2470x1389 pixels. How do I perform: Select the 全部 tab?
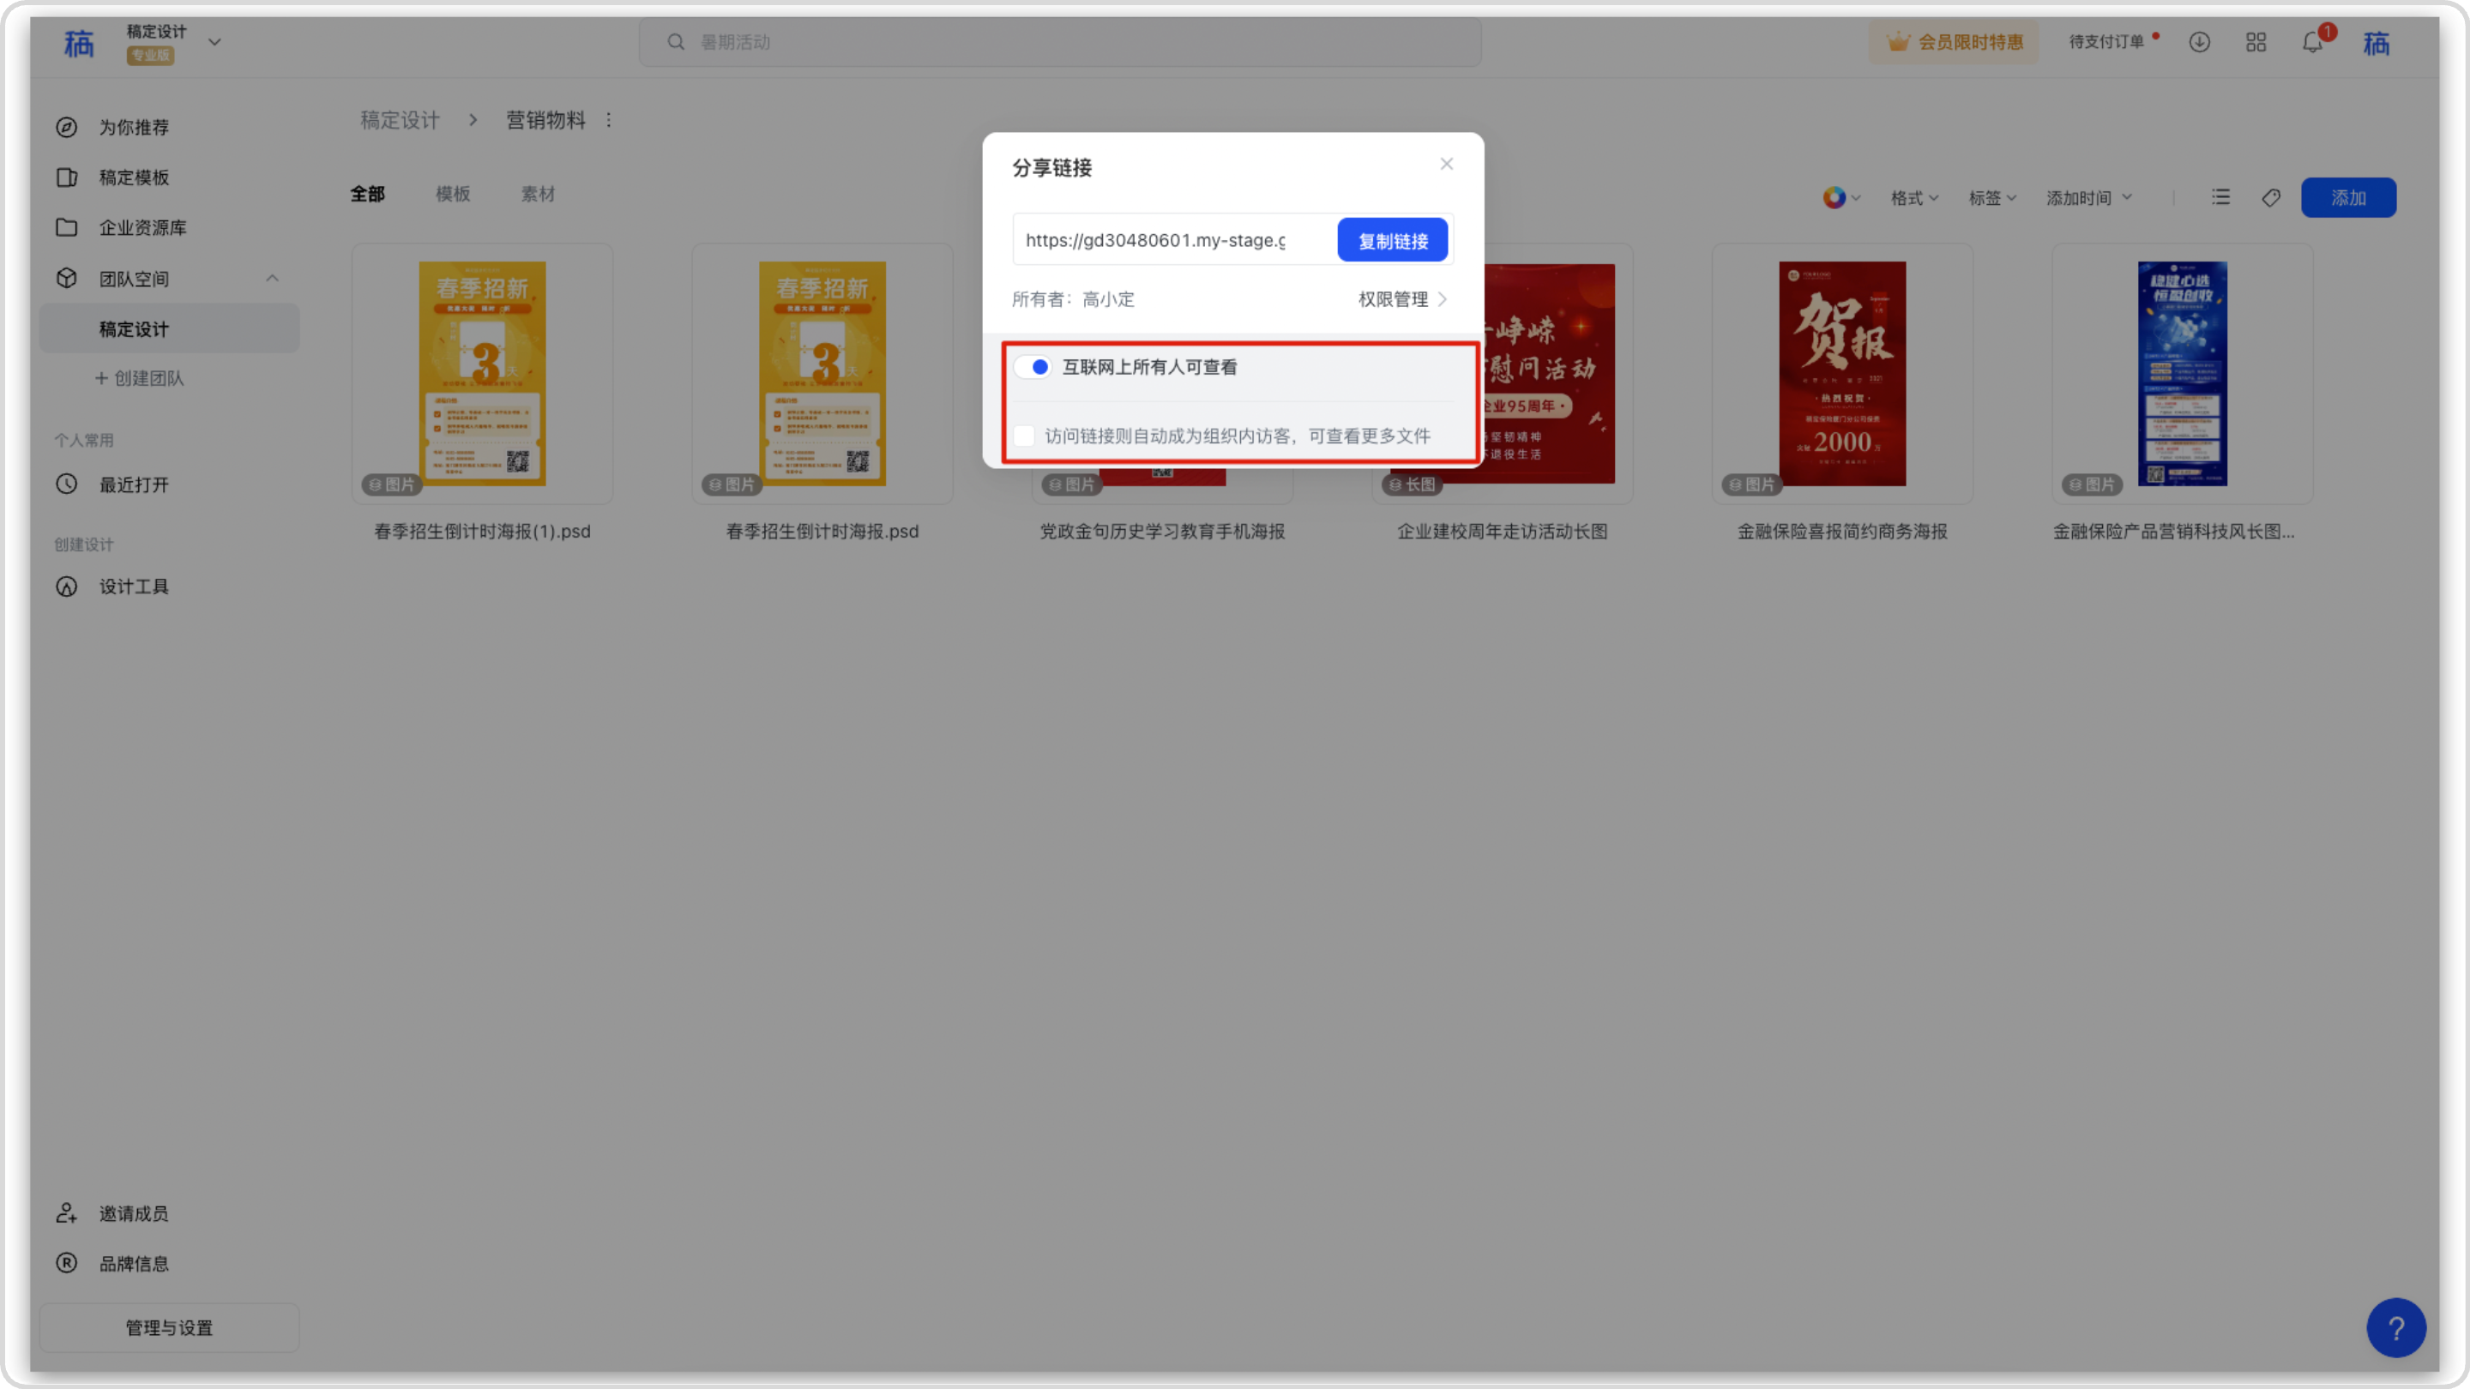(x=367, y=195)
